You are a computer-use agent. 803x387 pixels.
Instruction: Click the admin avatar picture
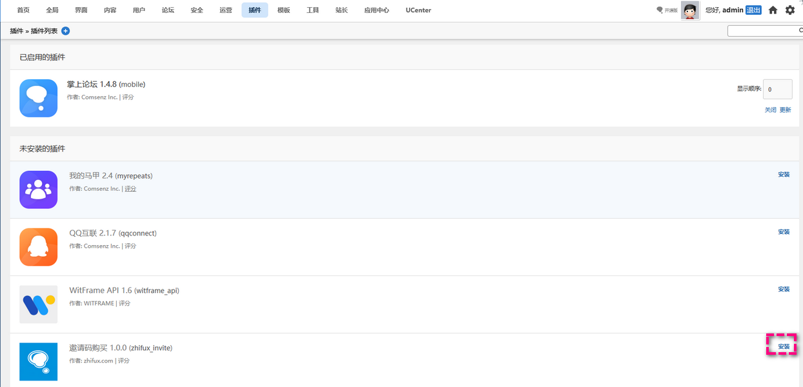click(x=690, y=10)
